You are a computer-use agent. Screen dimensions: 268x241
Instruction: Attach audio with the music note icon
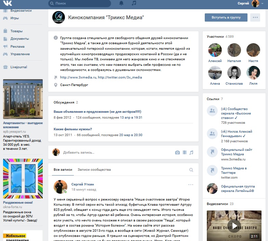coord(191,152)
